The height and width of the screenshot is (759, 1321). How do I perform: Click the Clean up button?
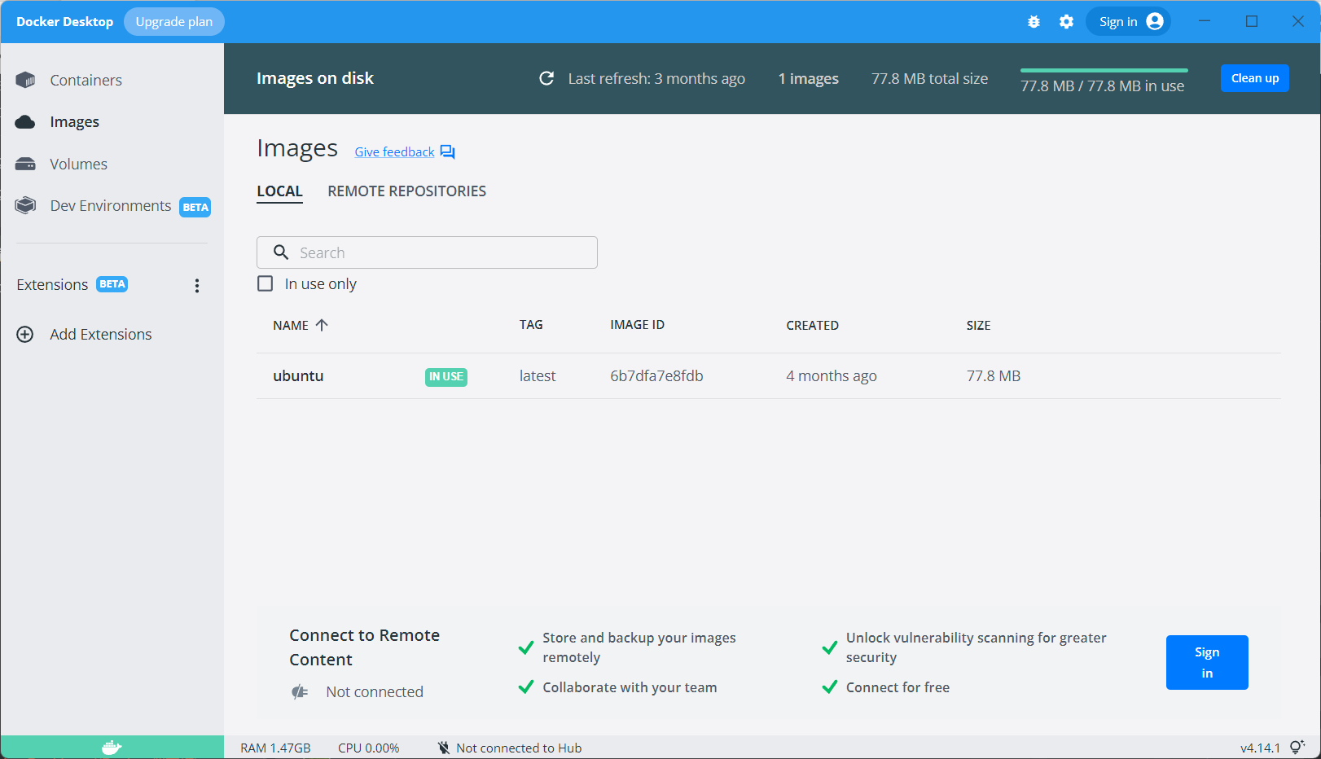tap(1254, 78)
